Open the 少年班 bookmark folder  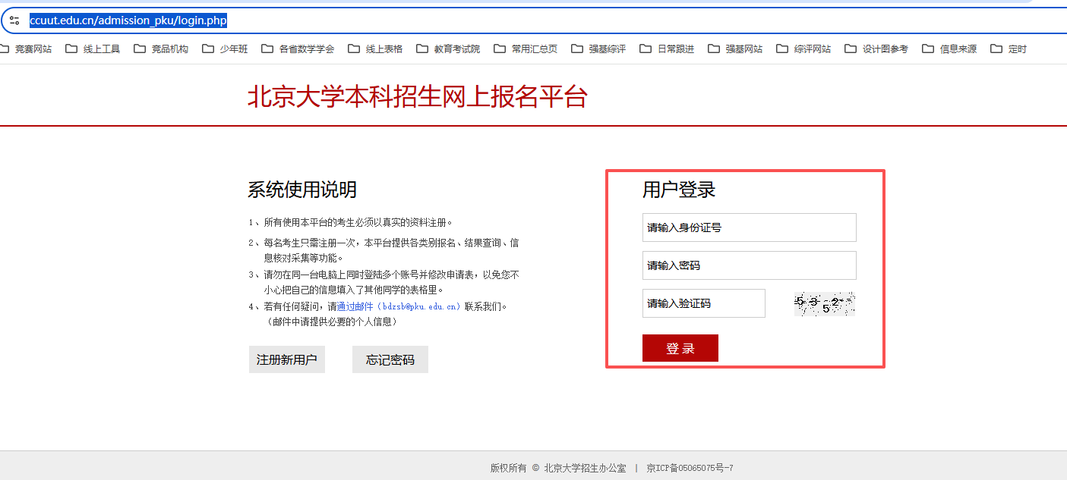tap(226, 49)
